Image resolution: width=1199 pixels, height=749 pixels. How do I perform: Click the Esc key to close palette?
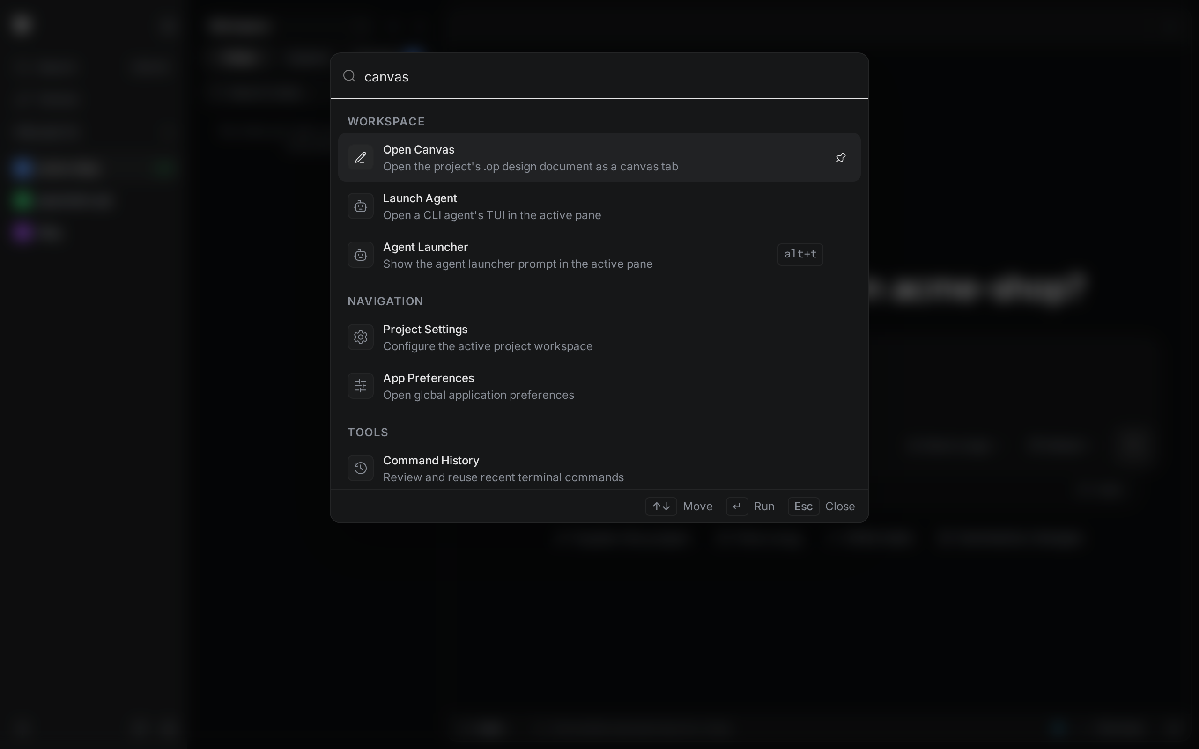click(x=803, y=506)
